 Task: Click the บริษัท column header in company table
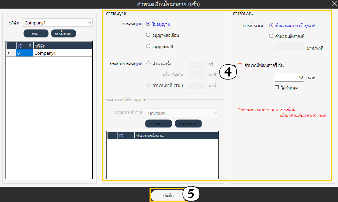point(62,46)
